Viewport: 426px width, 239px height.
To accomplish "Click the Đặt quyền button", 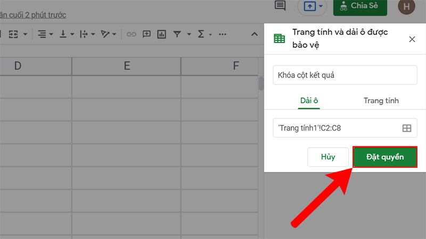I will [x=385, y=157].
